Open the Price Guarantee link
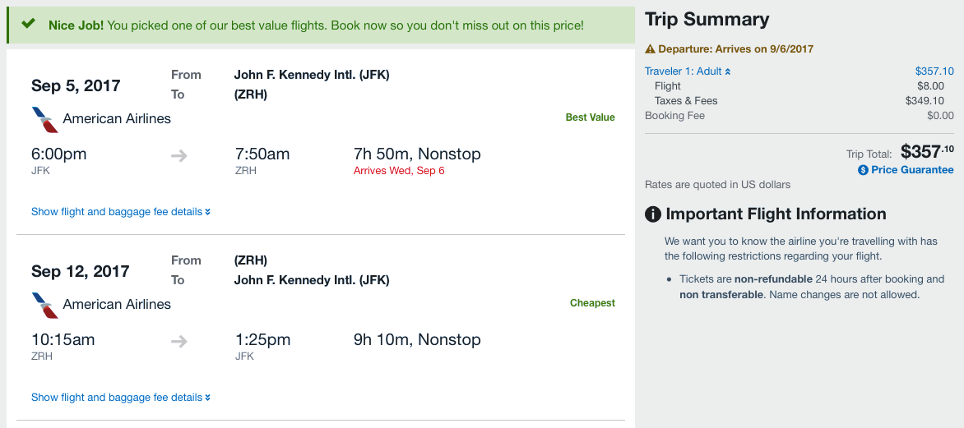The width and height of the screenshot is (964, 428). point(912,170)
